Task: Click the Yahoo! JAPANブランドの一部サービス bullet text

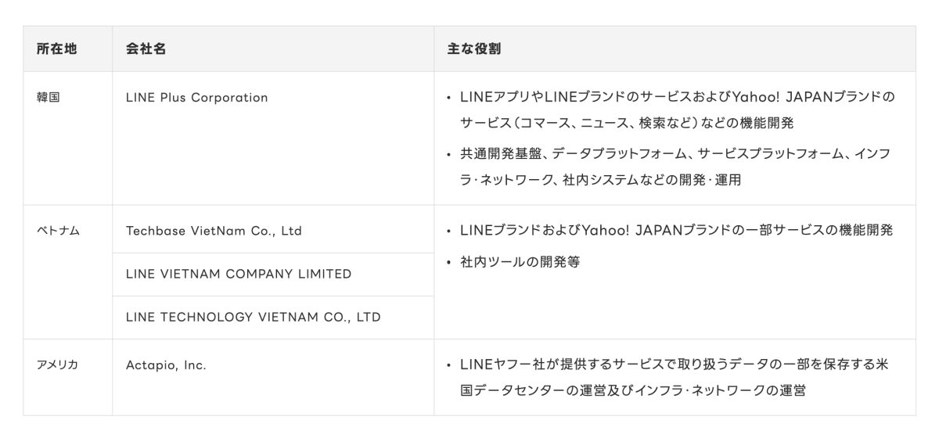Action: coord(676,231)
